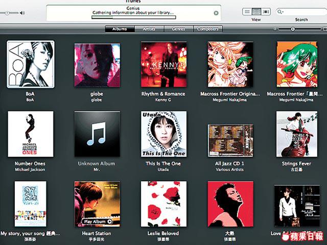Click the 'Rhythm & Romance' title text
Screen dimensions: 327x245
point(163,94)
